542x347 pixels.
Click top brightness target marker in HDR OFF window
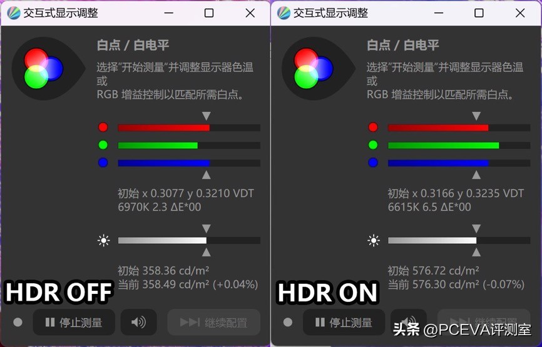[207, 229]
